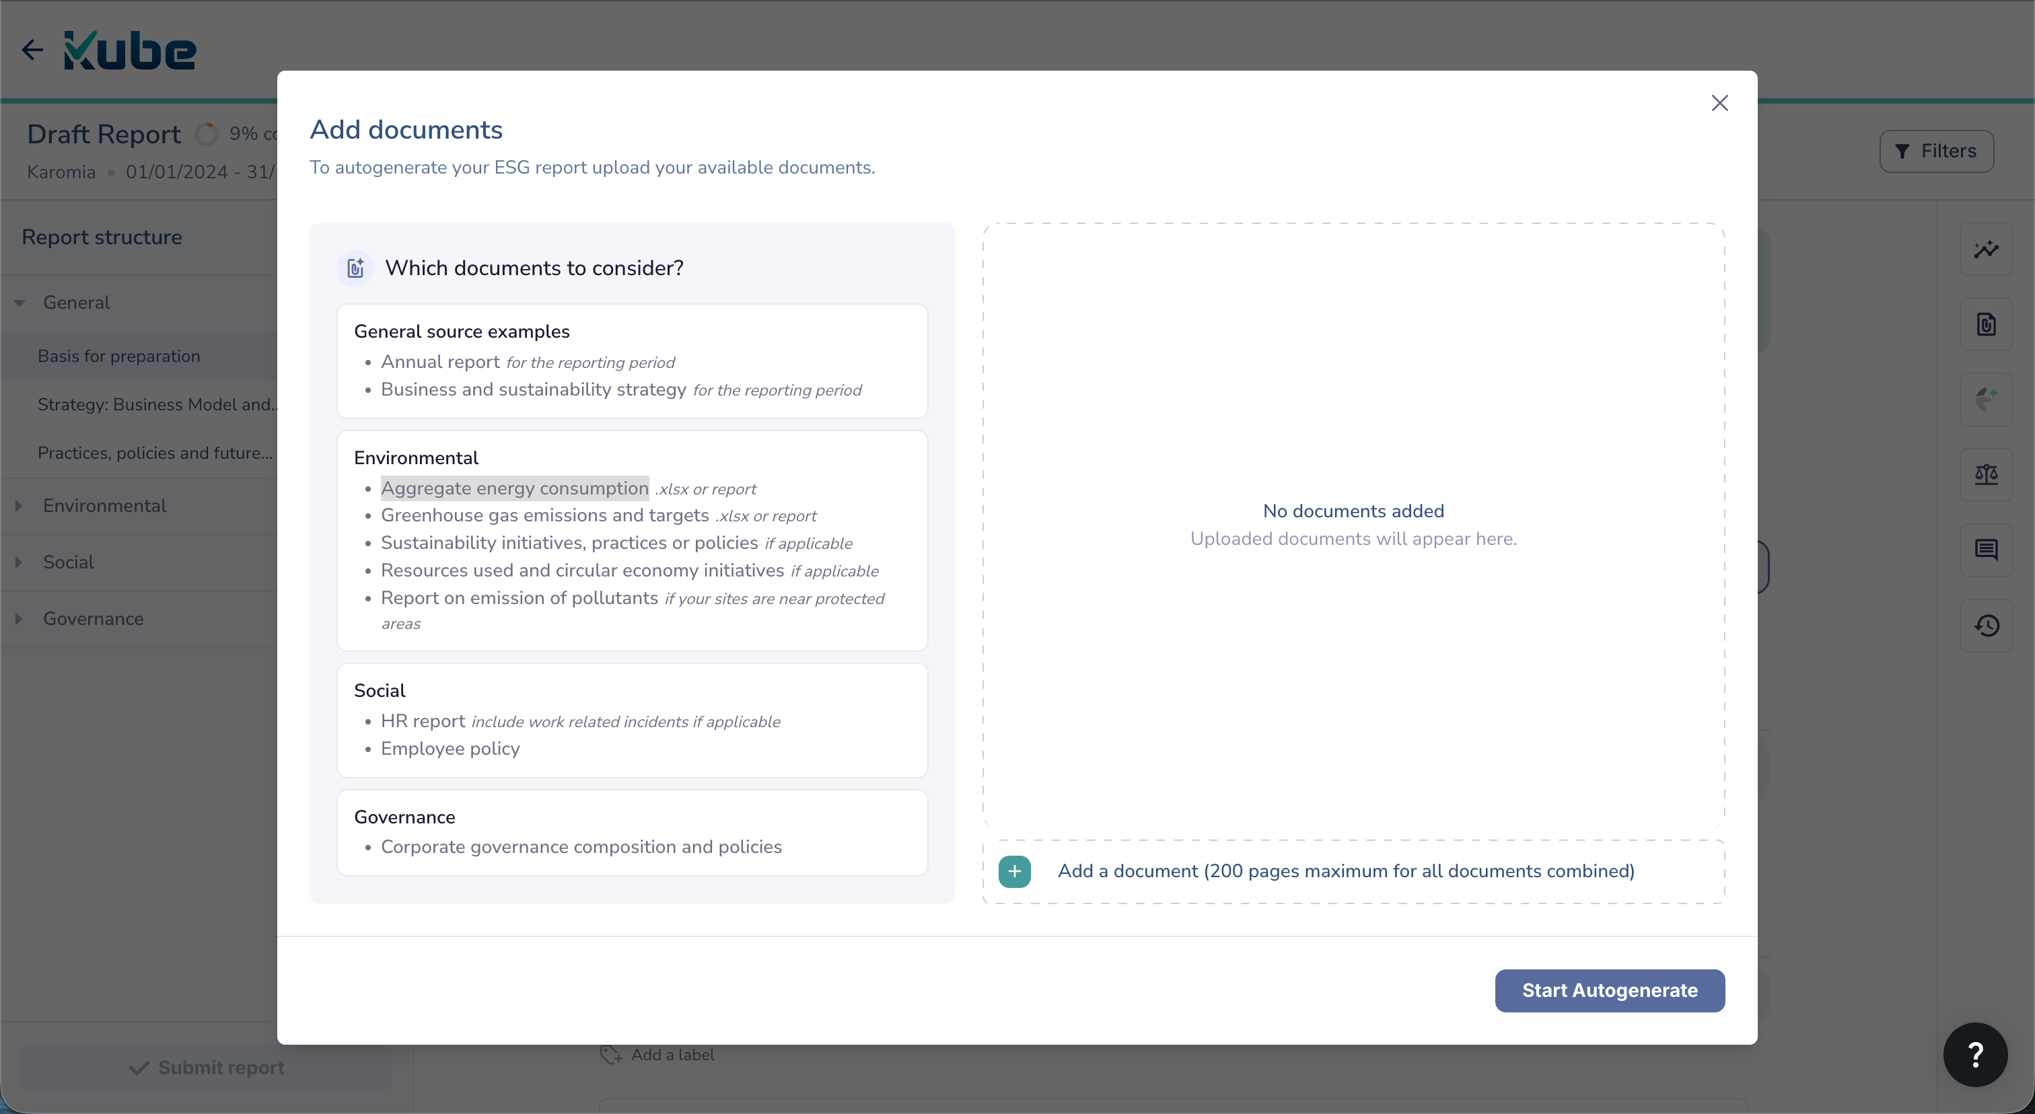Collapse the General section

pos(20,303)
